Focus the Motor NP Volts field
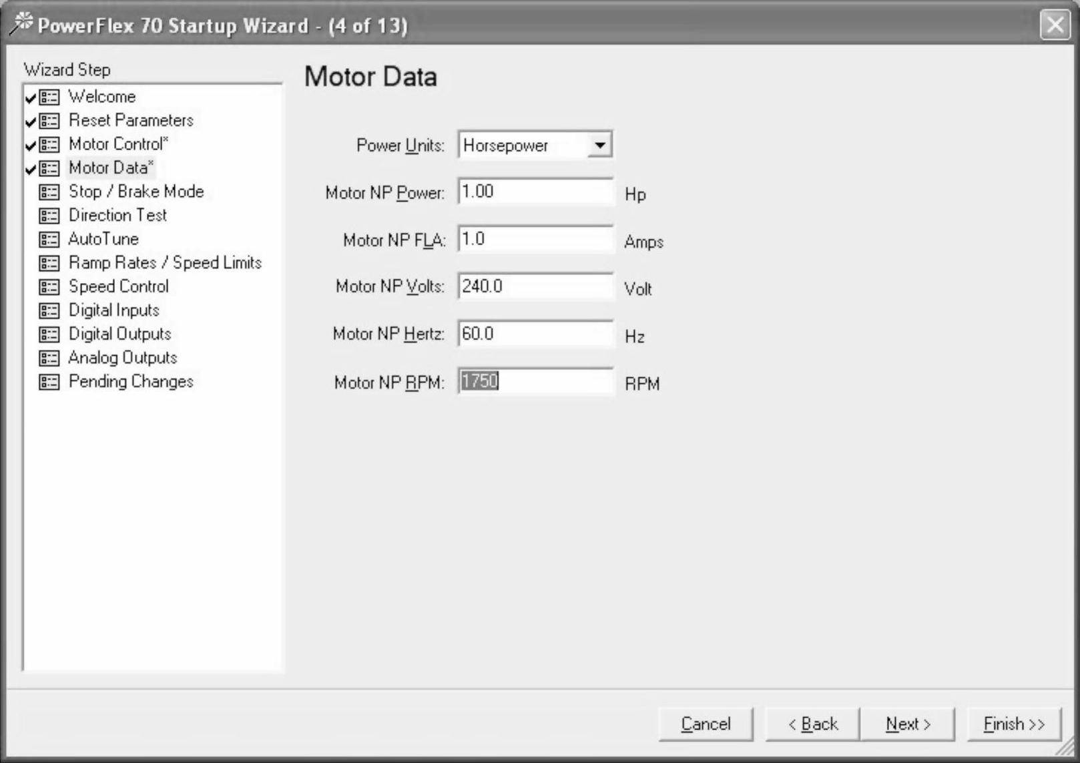 [x=535, y=287]
